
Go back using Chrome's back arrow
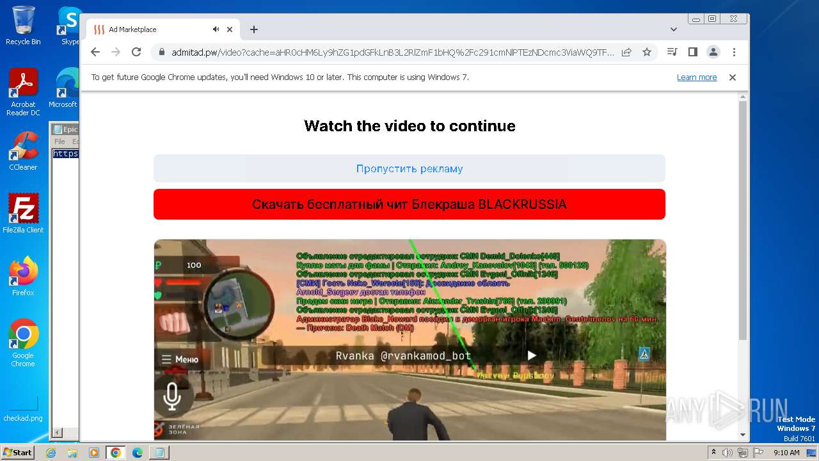click(95, 52)
